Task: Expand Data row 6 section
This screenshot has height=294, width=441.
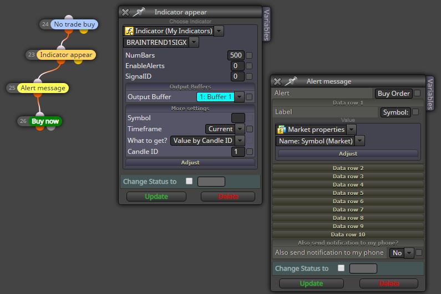Action: click(x=348, y=201)
